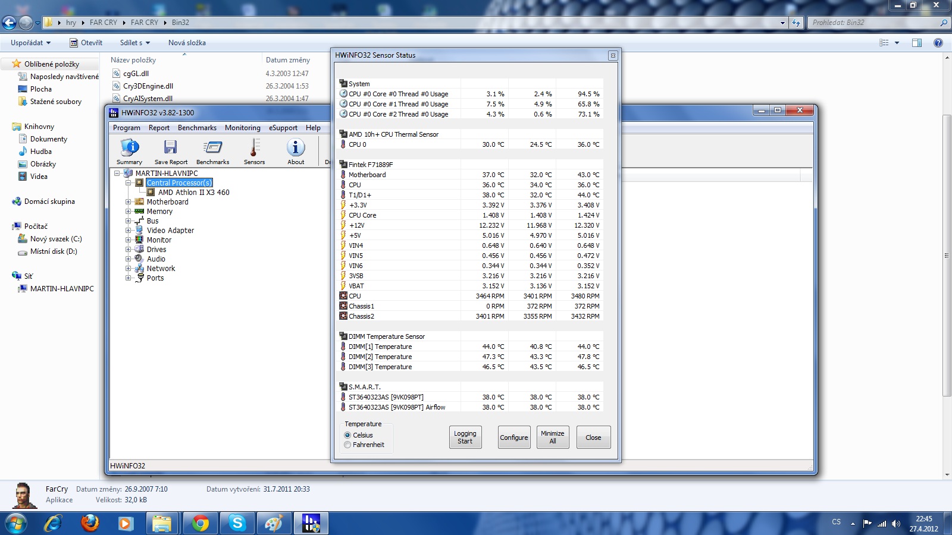Open the Uspořádat dropdown in Explorer

(30, 43)
